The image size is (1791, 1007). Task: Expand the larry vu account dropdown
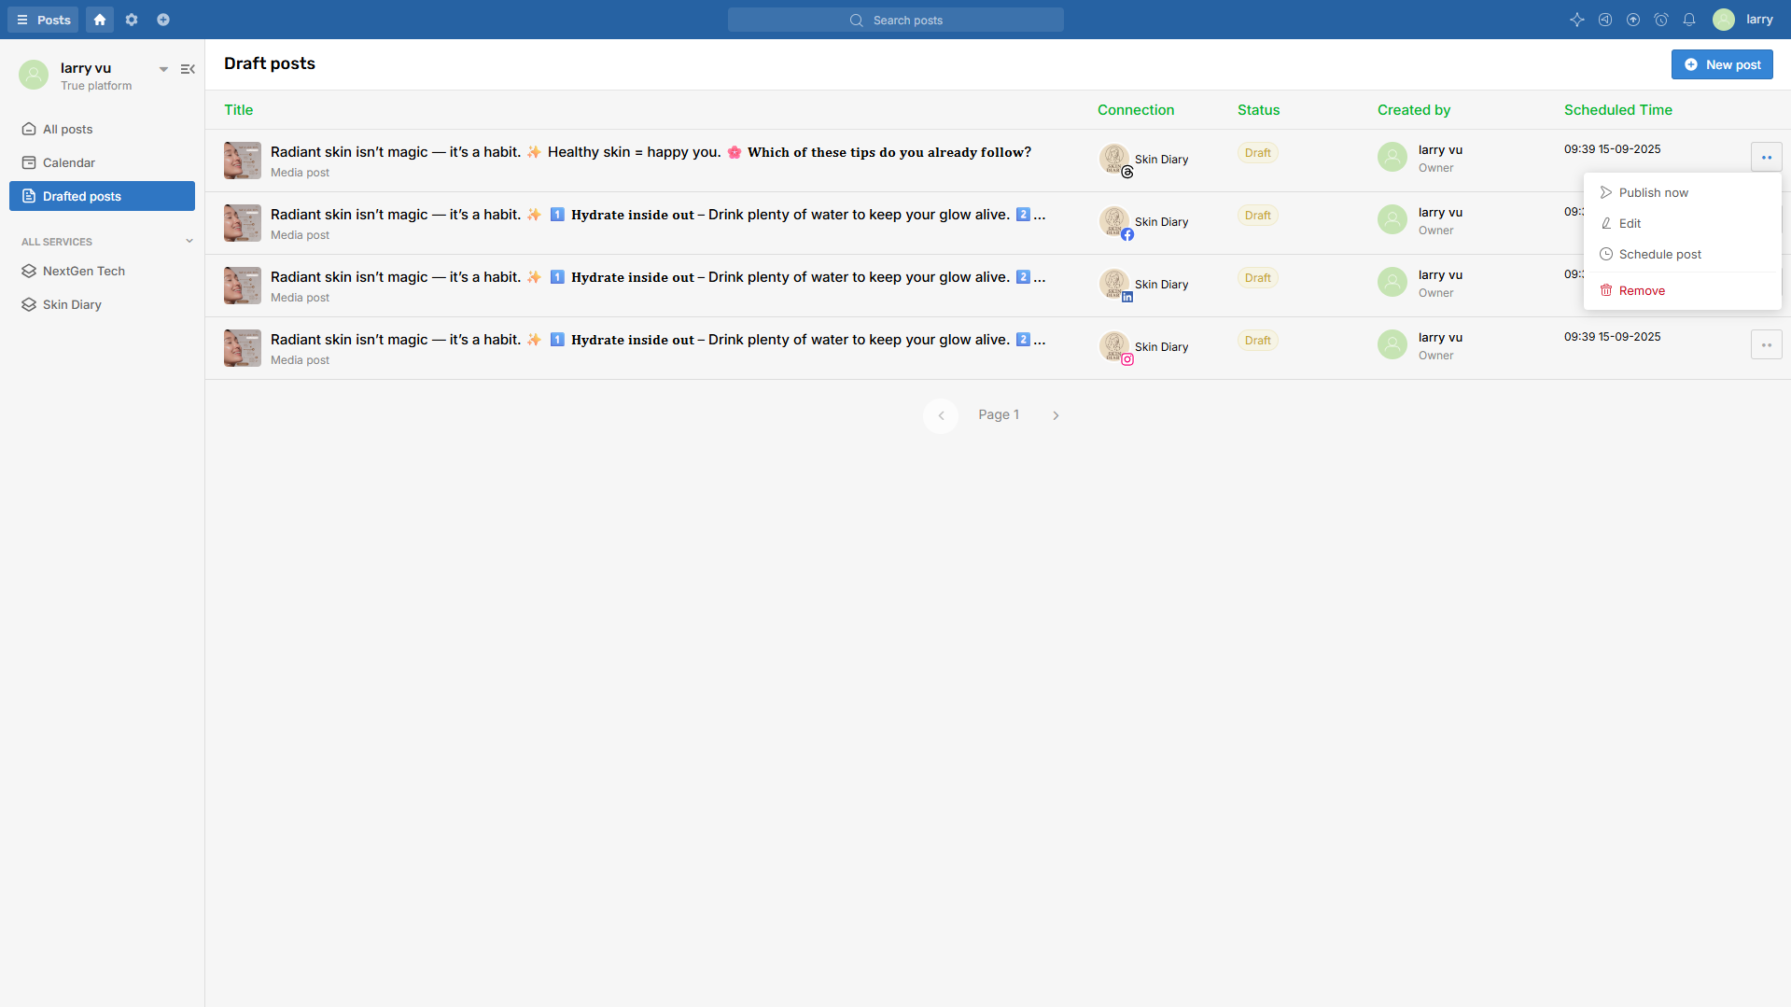[163, 69]
